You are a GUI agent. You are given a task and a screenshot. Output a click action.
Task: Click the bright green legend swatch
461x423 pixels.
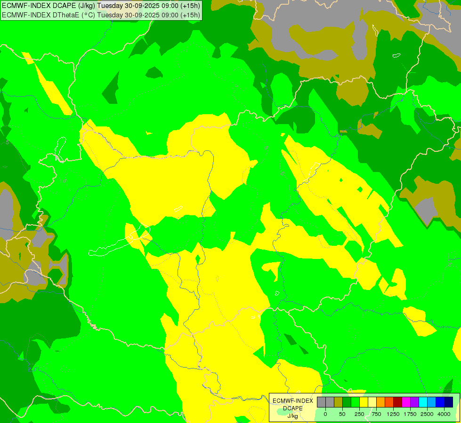tap(355, 402)
